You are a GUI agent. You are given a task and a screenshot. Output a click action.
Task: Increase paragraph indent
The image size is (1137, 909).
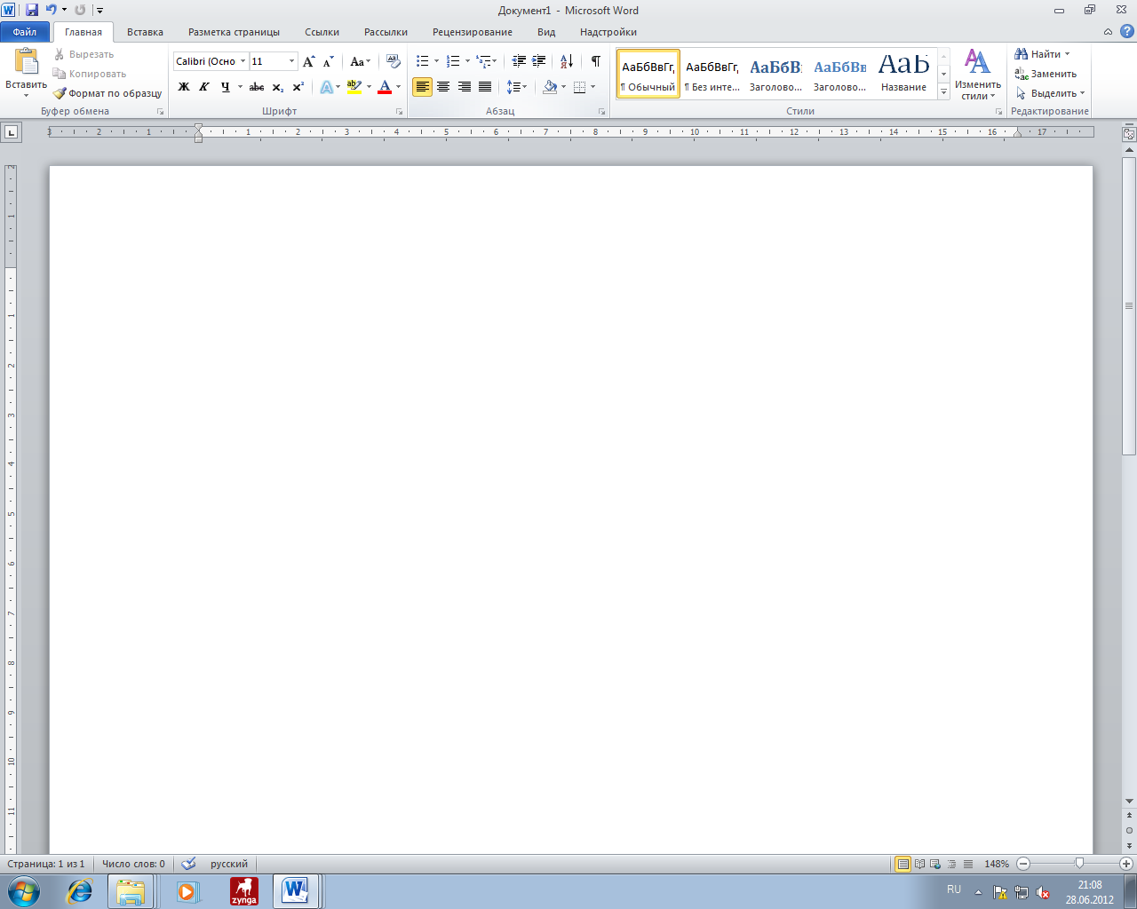point(538,61)
